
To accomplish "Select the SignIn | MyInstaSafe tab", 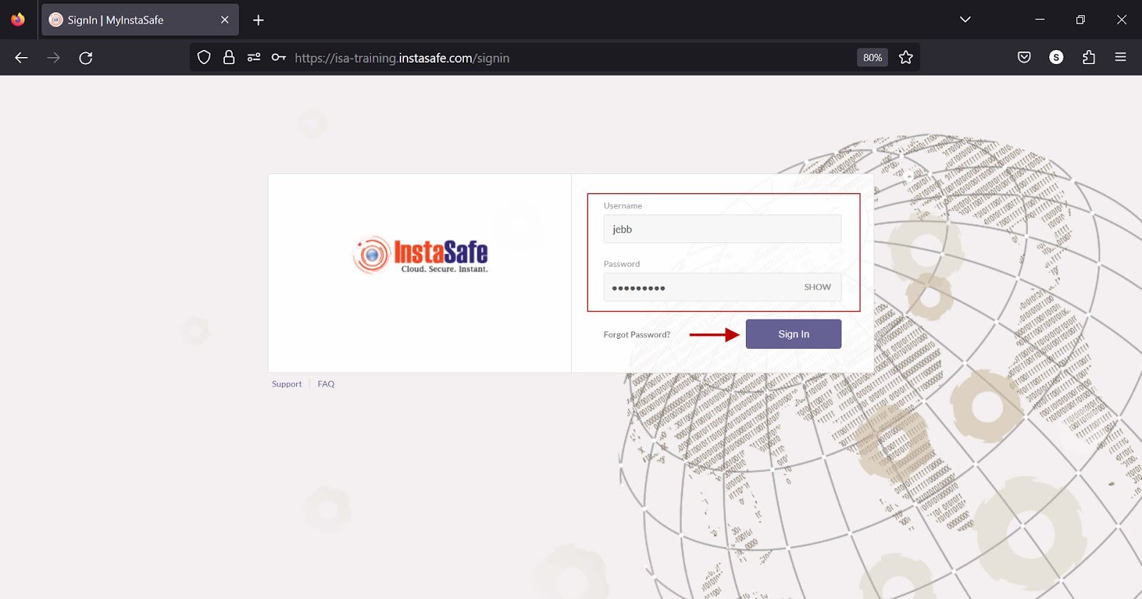I will (x=128, y=20).
